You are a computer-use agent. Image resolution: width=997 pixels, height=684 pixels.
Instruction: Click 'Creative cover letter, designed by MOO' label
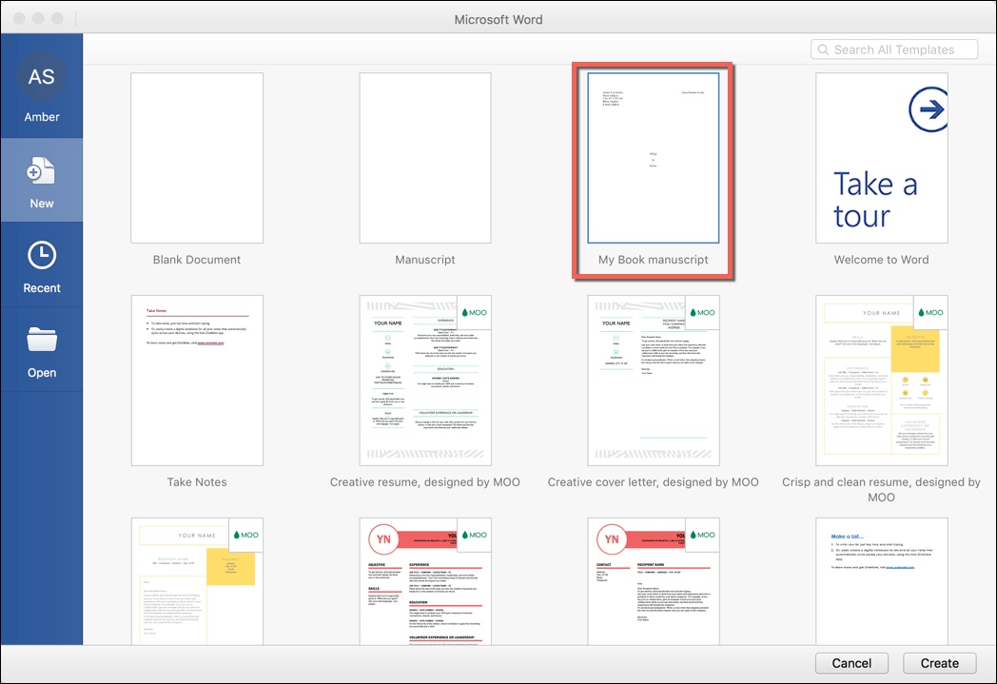click(653, 482)
